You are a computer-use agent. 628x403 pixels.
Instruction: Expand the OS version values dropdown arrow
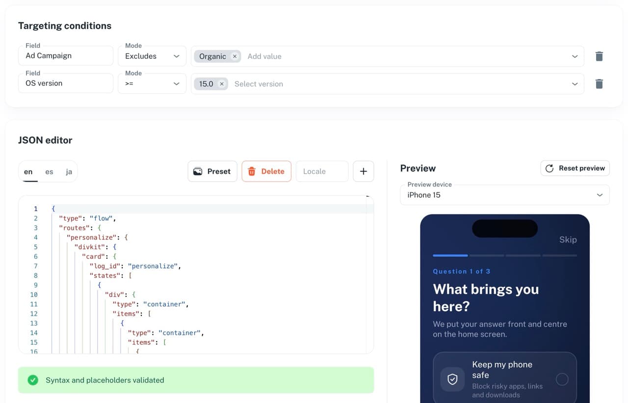click(x=575, y=84)
